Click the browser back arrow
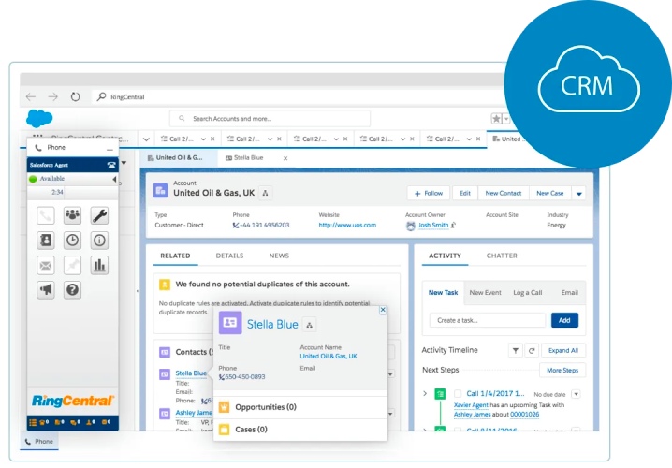This screenshot has height=468, width=672. 31,96
